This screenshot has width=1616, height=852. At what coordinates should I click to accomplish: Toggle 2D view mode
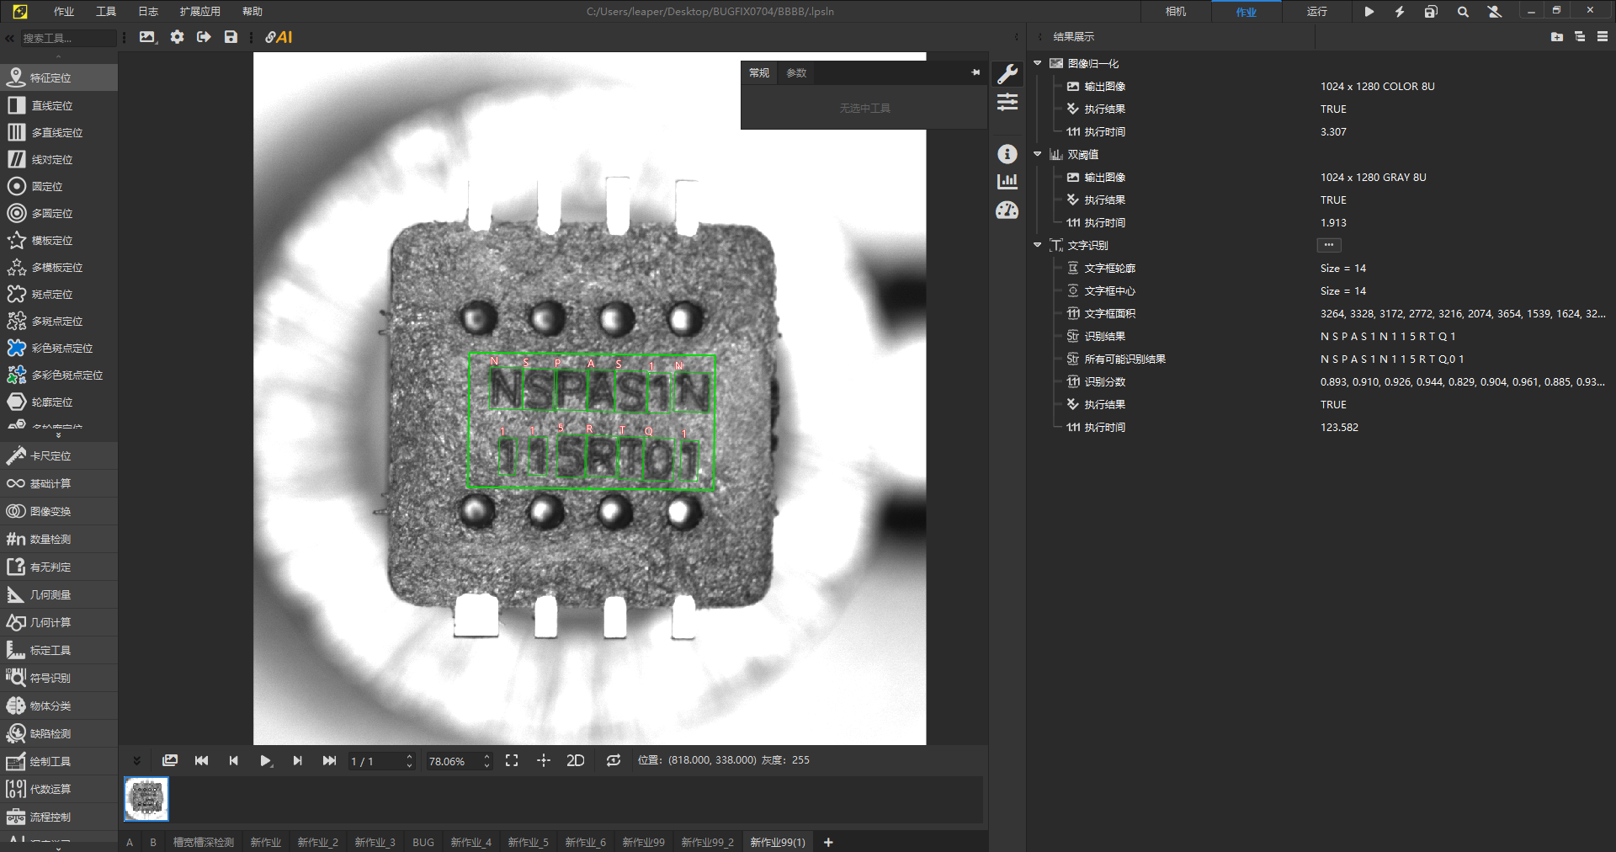point(576,760)
